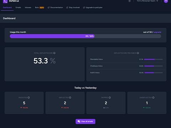171x128 pixels.
Task: Switch to the Emails tab
Action: coord(18,7)
